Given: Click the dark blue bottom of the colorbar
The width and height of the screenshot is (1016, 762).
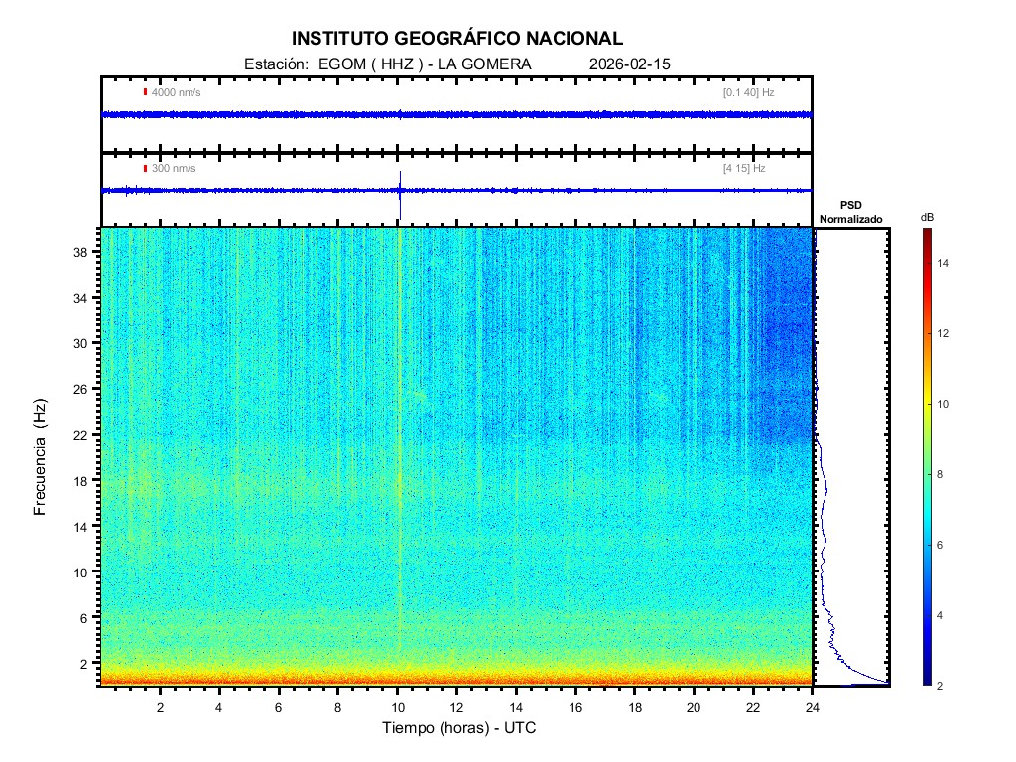Looking at the screenshot, I should click(925, 680).
